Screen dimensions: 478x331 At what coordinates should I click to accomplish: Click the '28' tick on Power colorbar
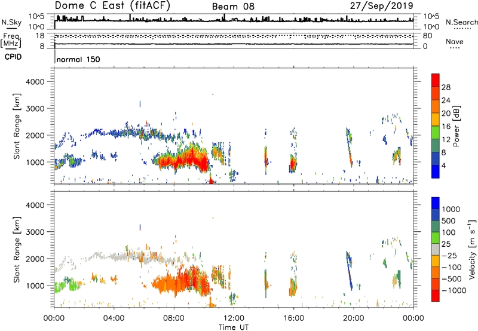pos(446,87)
